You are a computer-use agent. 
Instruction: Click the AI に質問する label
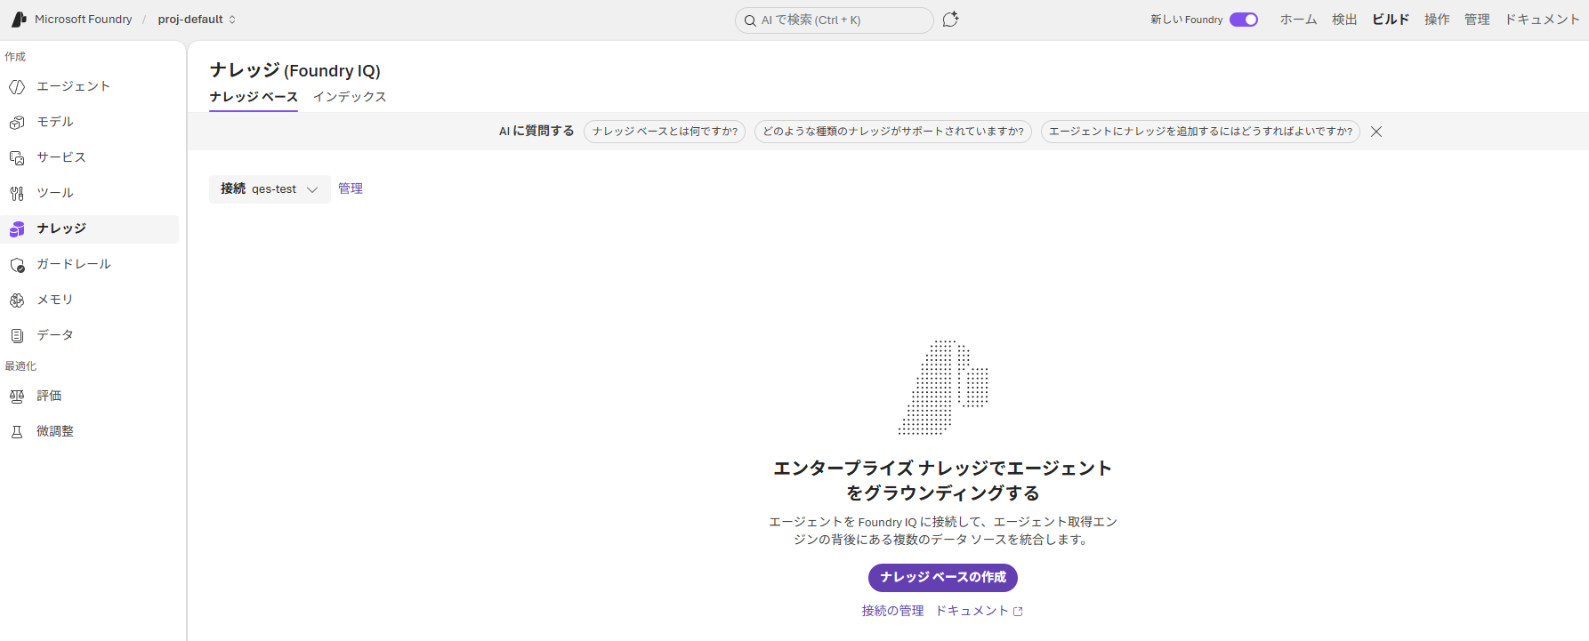click(536, 132)
